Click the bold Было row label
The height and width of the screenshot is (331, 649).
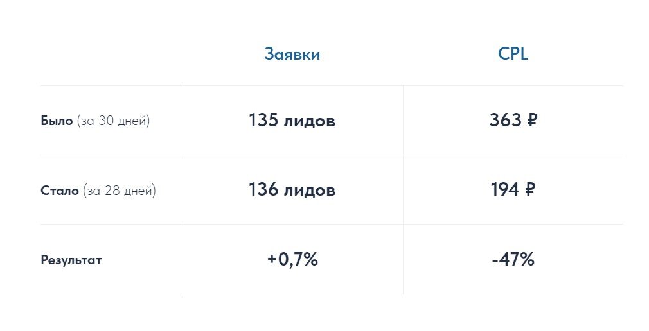(57, 121)
